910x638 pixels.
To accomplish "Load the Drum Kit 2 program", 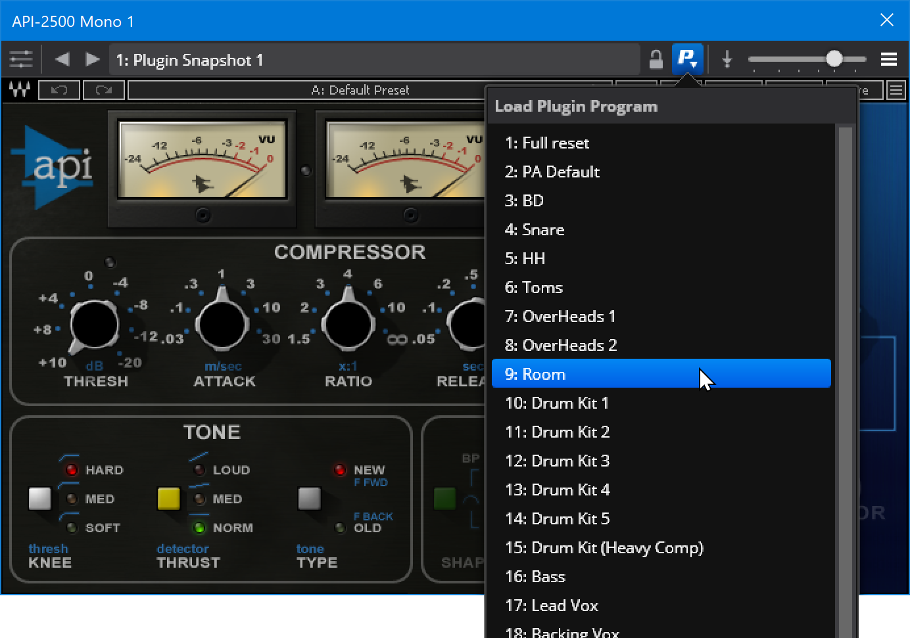I will click(x=661, y=432).
